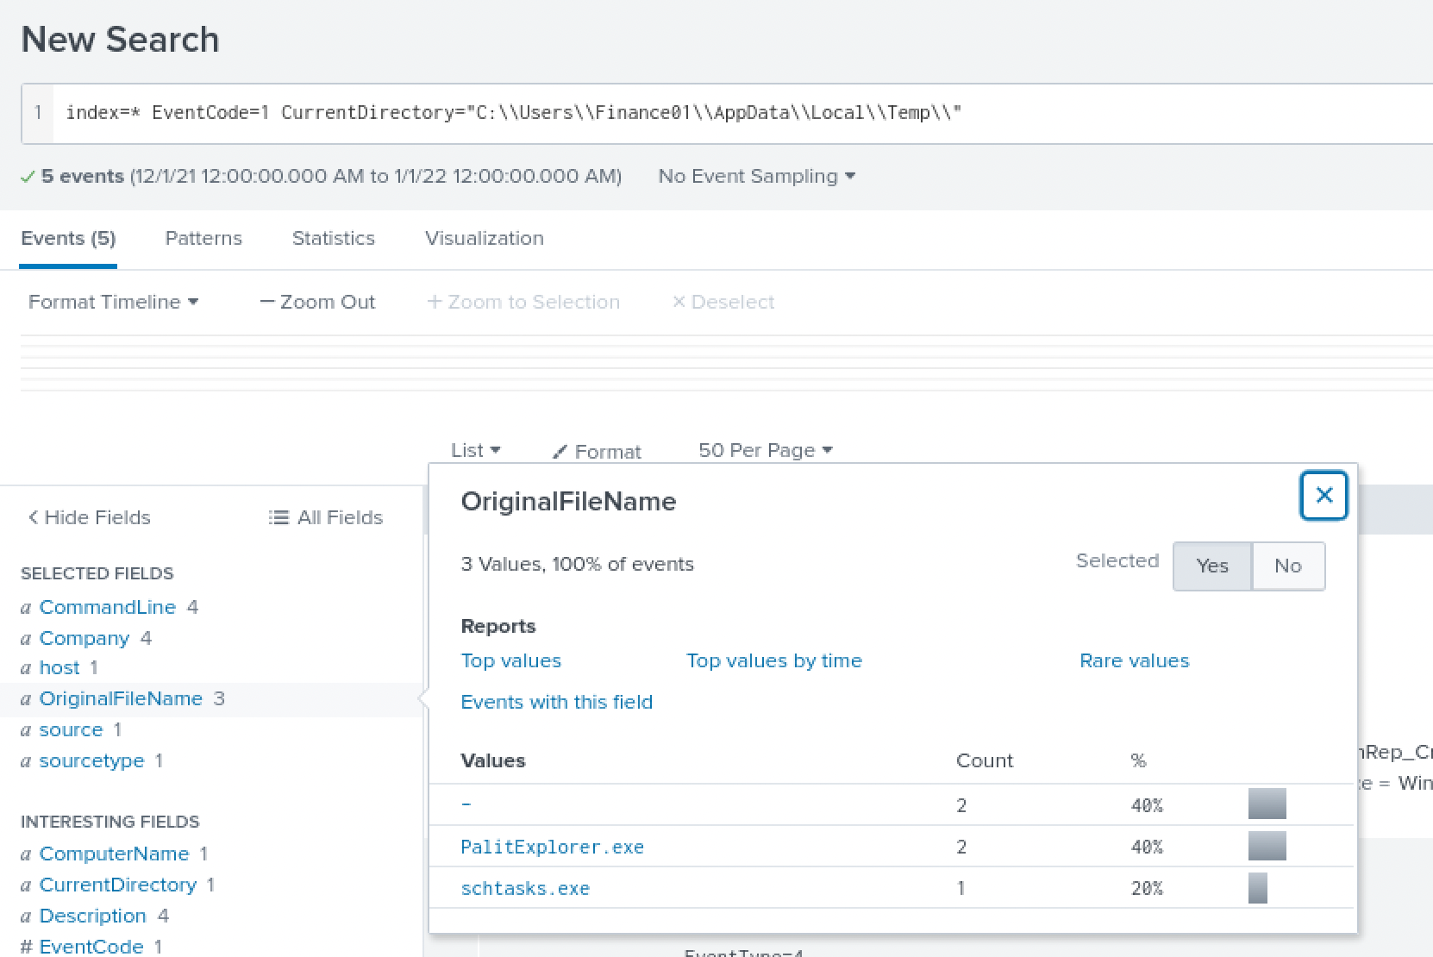Close the OriginalFileName field popup
This screenshot has height=957, width=1433.
(1323, 496)
